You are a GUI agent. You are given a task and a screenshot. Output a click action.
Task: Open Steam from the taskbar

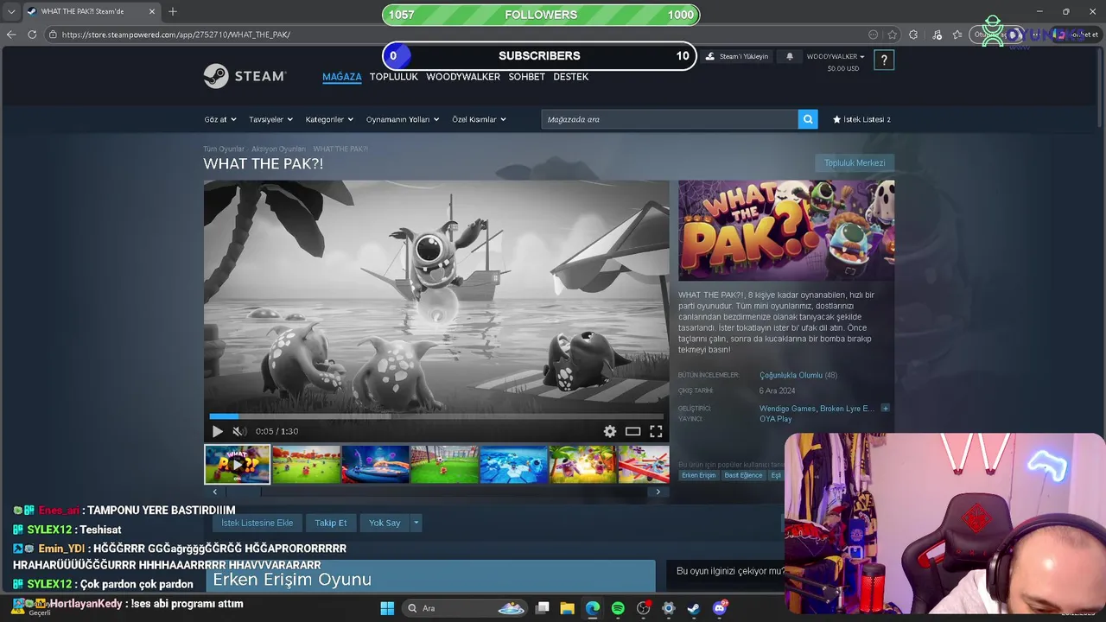coord(693,608)
